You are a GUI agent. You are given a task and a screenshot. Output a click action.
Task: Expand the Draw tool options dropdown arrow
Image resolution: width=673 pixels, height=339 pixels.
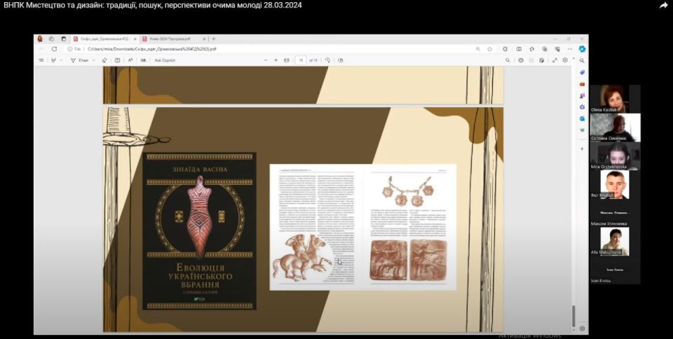(x=94, y=60)
